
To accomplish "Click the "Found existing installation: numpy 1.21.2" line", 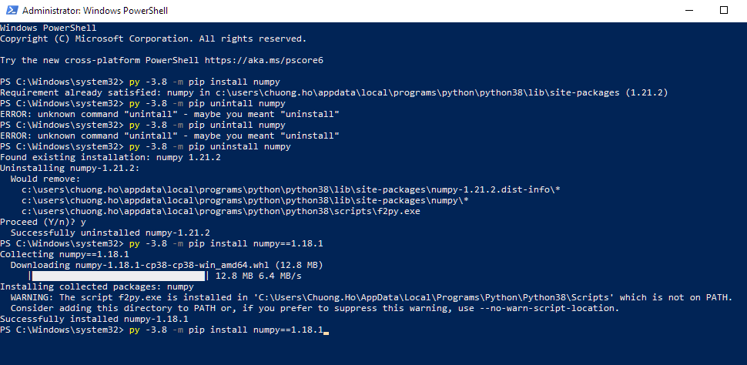I will pyautogui.click(x=110, y=157).
